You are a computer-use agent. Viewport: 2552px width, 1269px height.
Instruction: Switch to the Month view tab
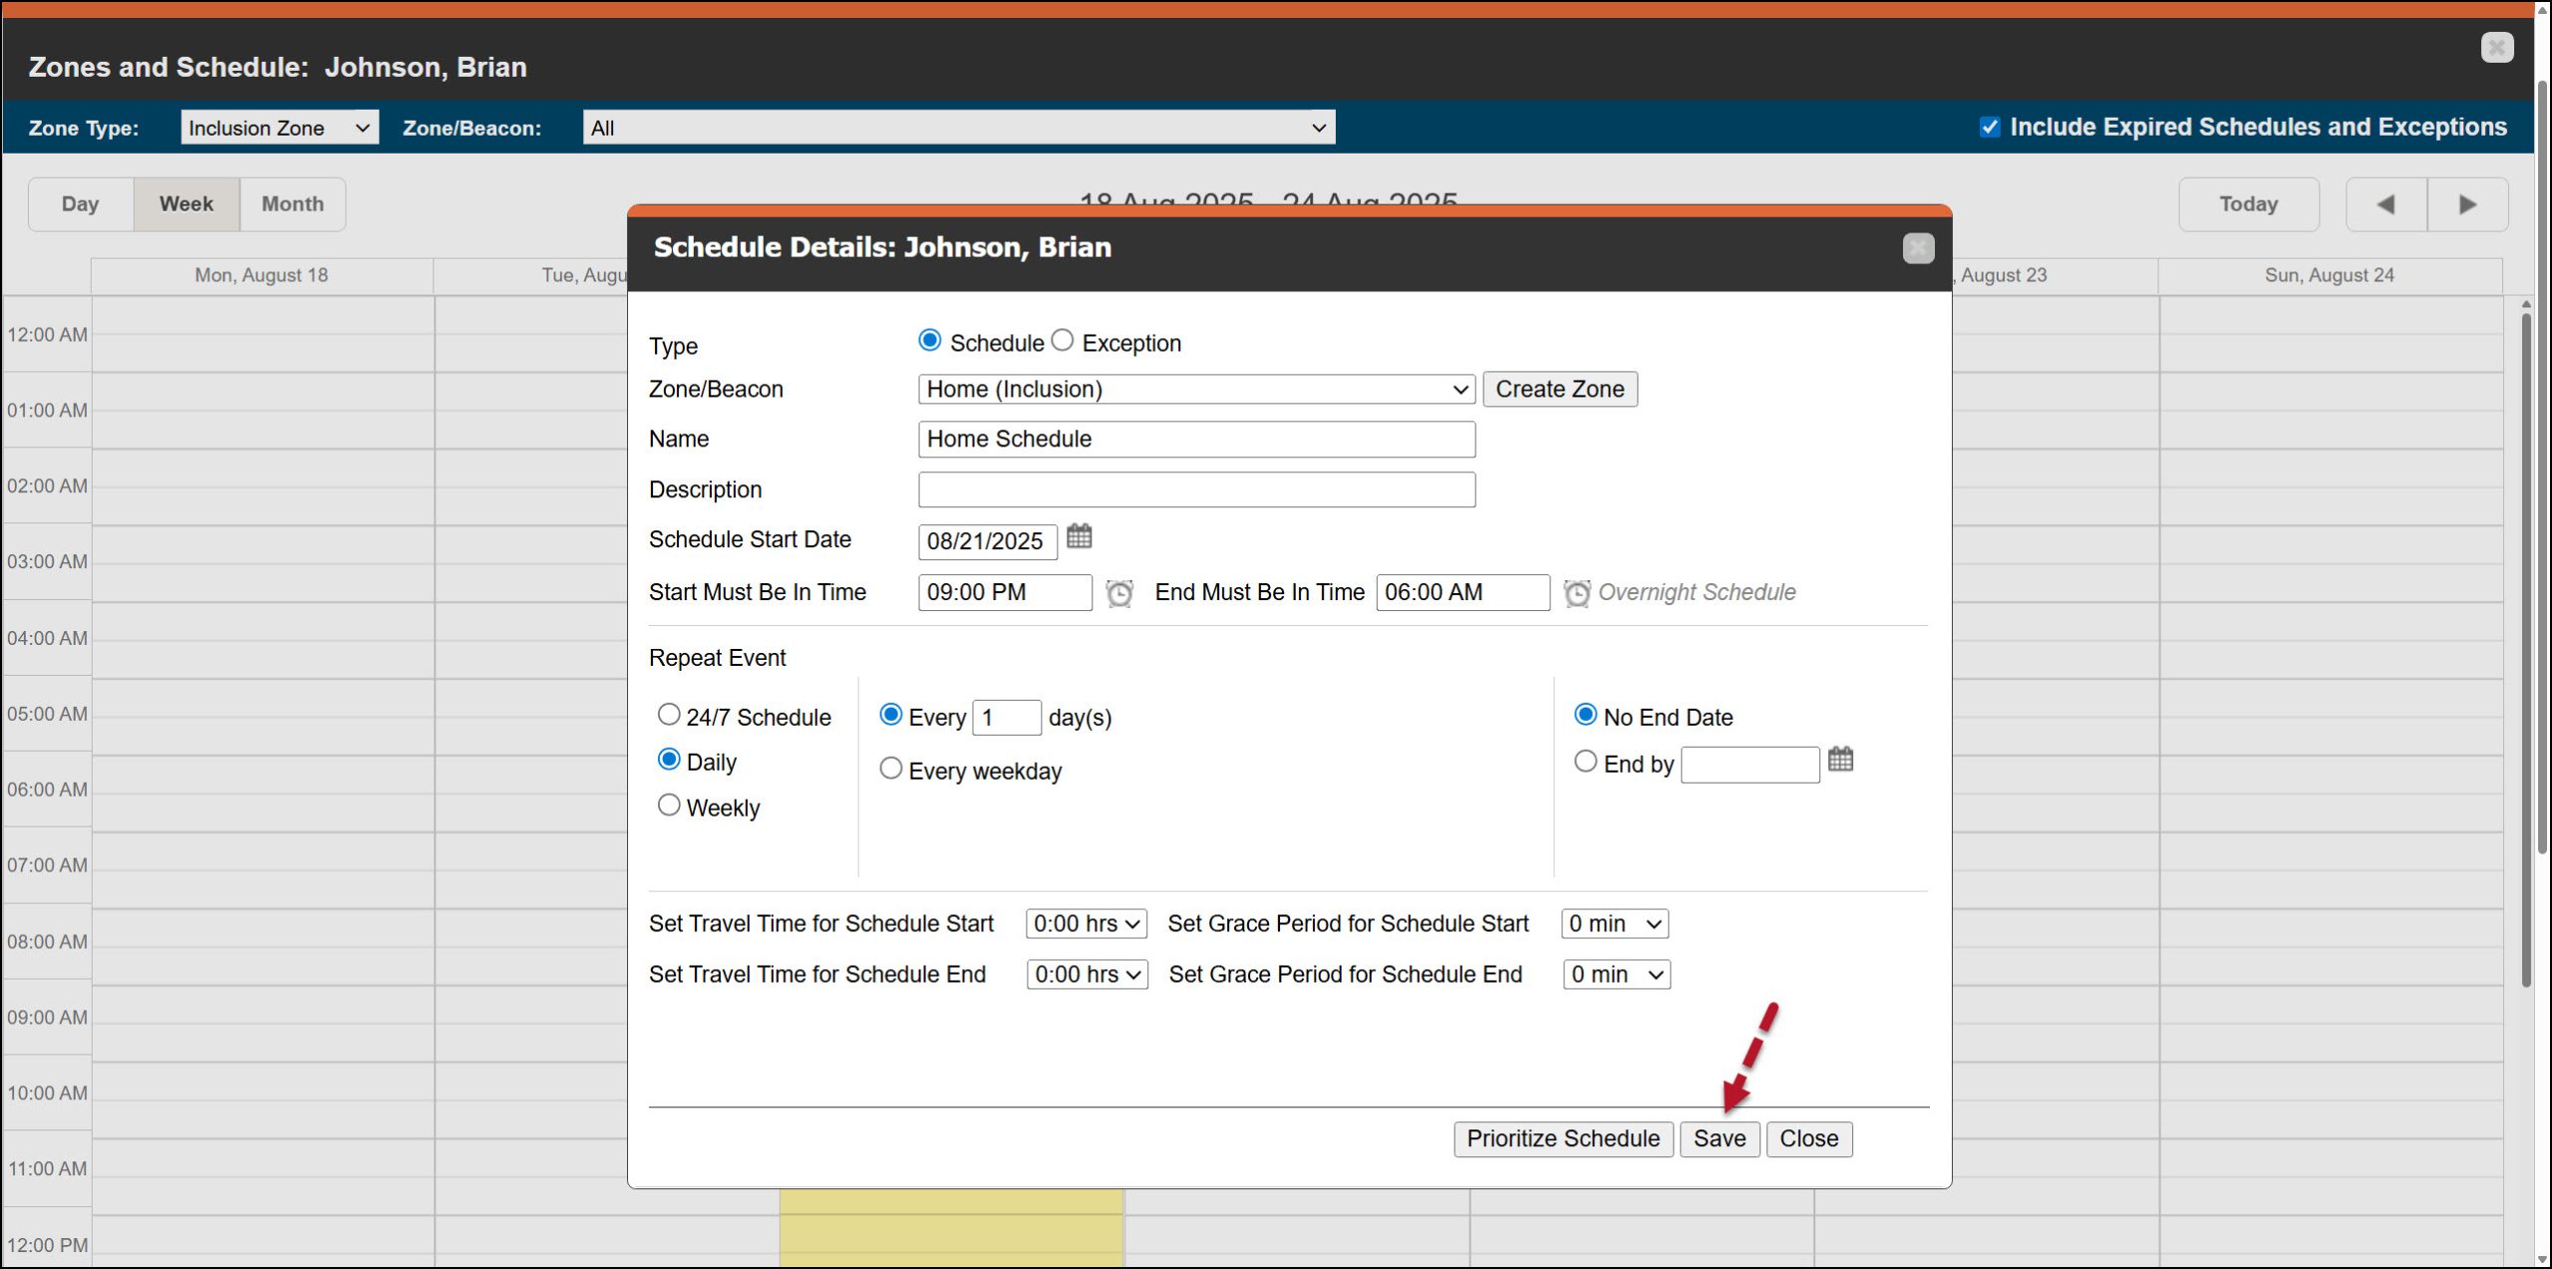coord(292,204)
